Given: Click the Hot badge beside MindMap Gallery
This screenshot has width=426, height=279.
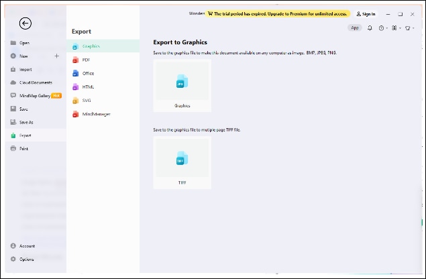Looking at the screenshot, I should click(x=56, y=96).
